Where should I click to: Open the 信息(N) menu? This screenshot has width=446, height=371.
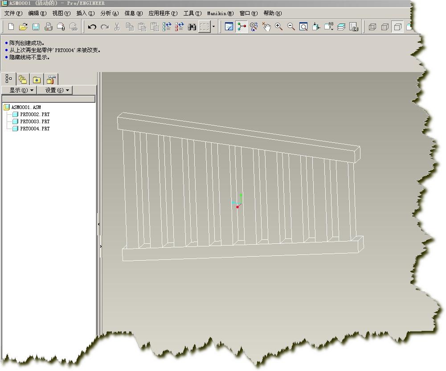tap(133, 13)
